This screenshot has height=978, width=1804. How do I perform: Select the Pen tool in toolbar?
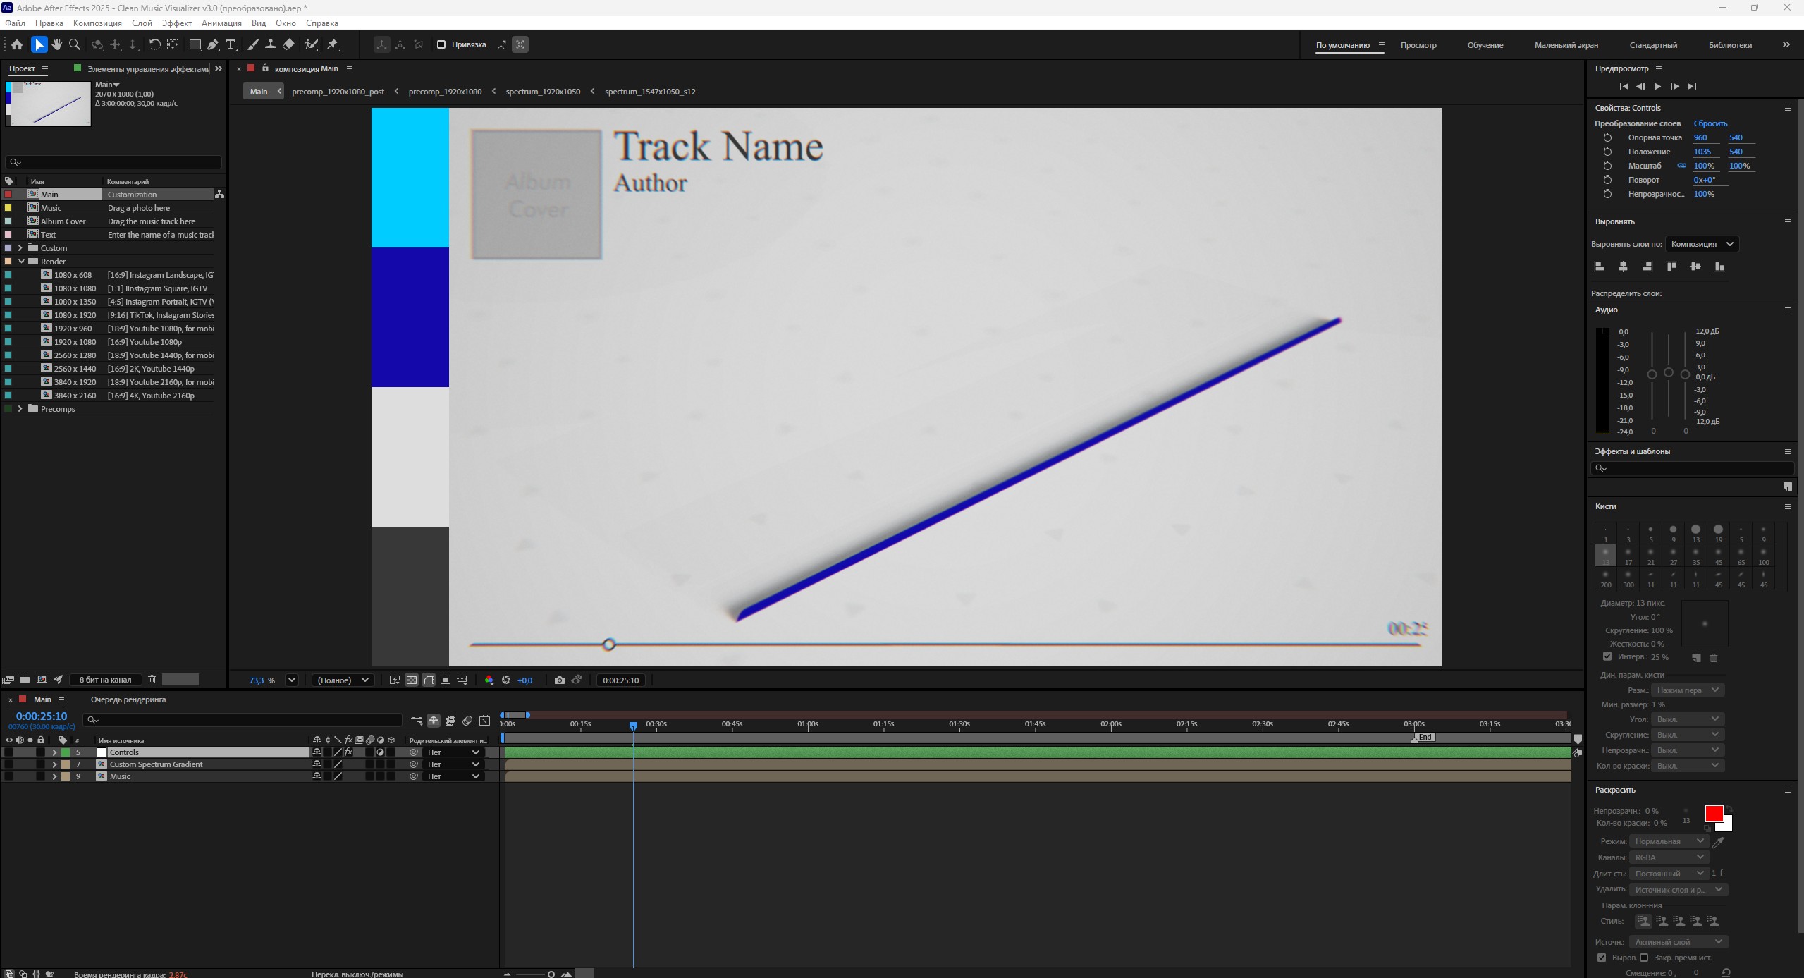(213, 44)
